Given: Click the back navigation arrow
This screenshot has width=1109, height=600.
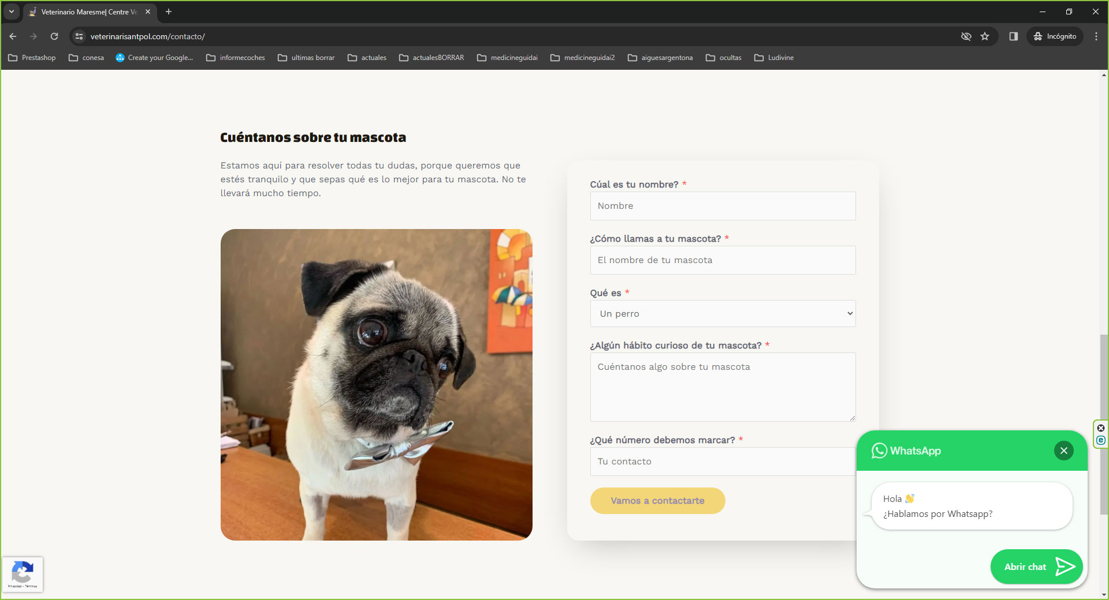Looking at the screenshot, I should click(13, 36).
